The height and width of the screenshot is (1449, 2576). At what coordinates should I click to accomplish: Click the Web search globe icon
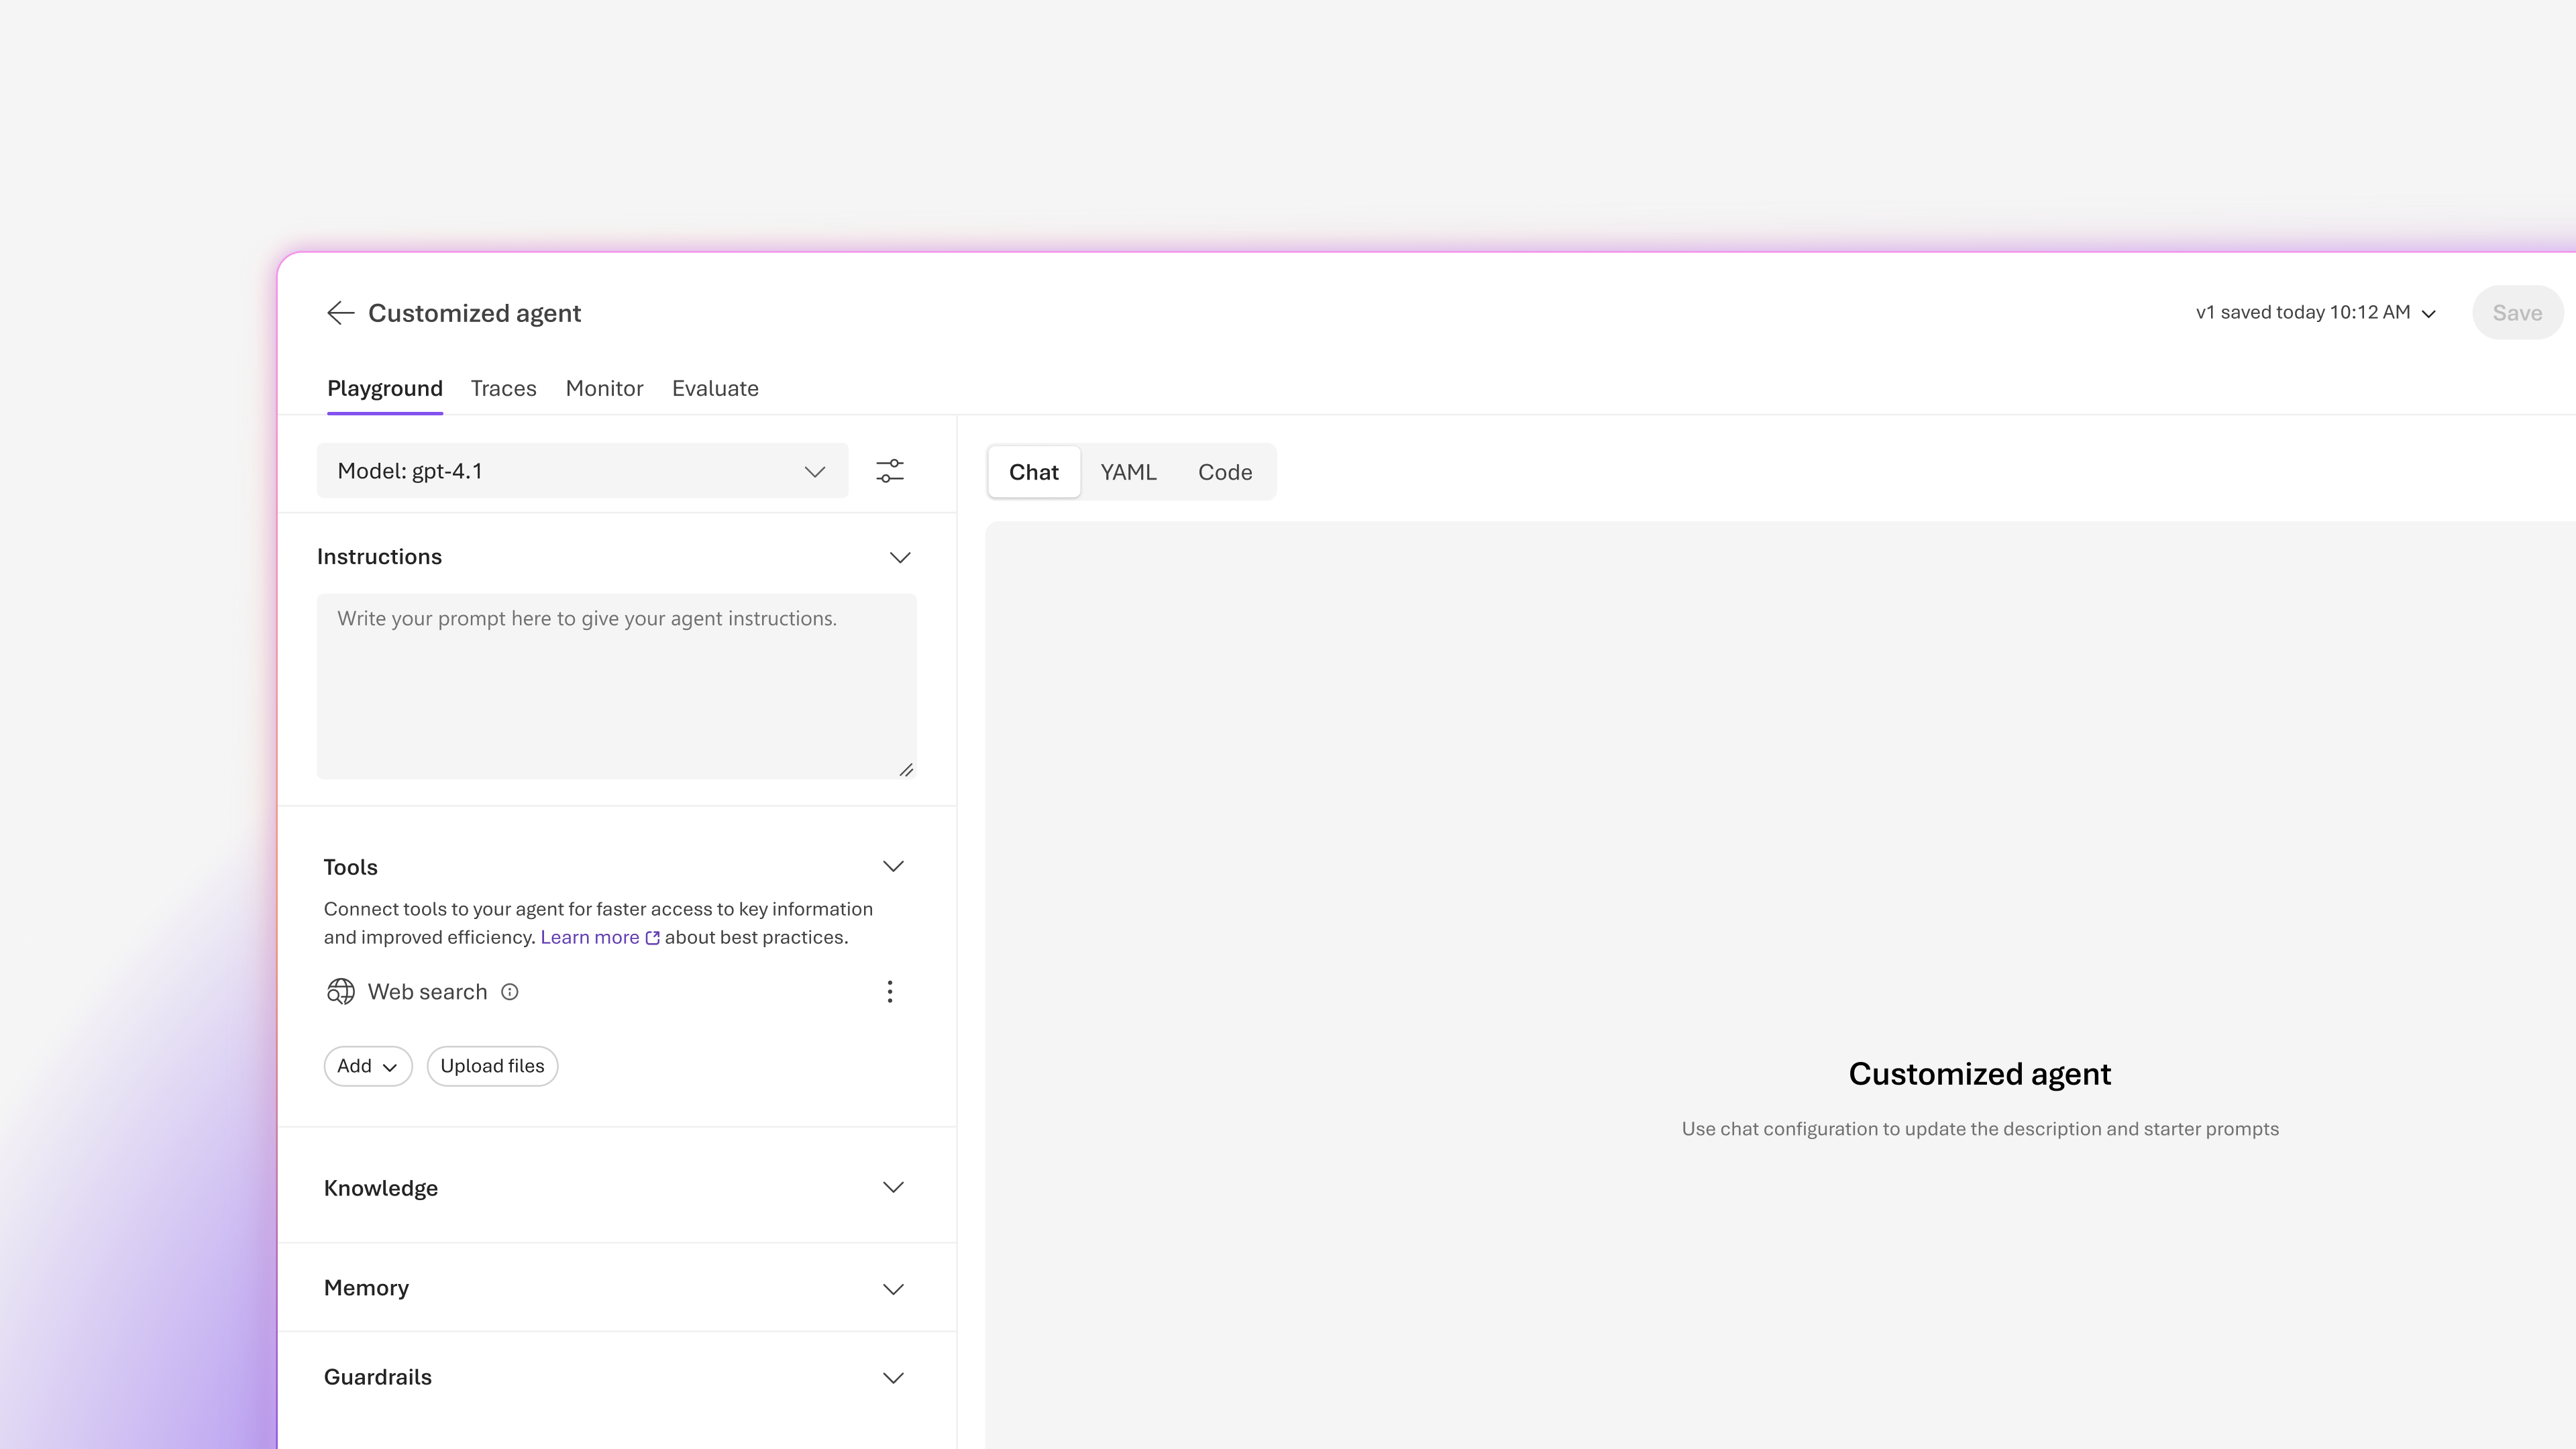coord(341,992)
